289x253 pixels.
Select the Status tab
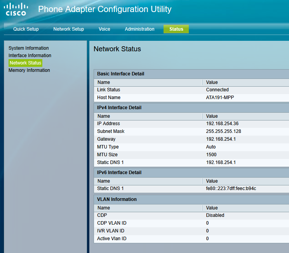tap(176, 29)
